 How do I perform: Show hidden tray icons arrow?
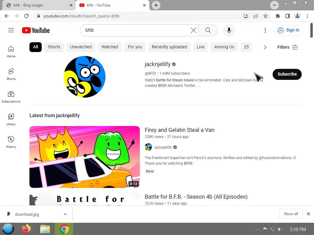(258, 229)
